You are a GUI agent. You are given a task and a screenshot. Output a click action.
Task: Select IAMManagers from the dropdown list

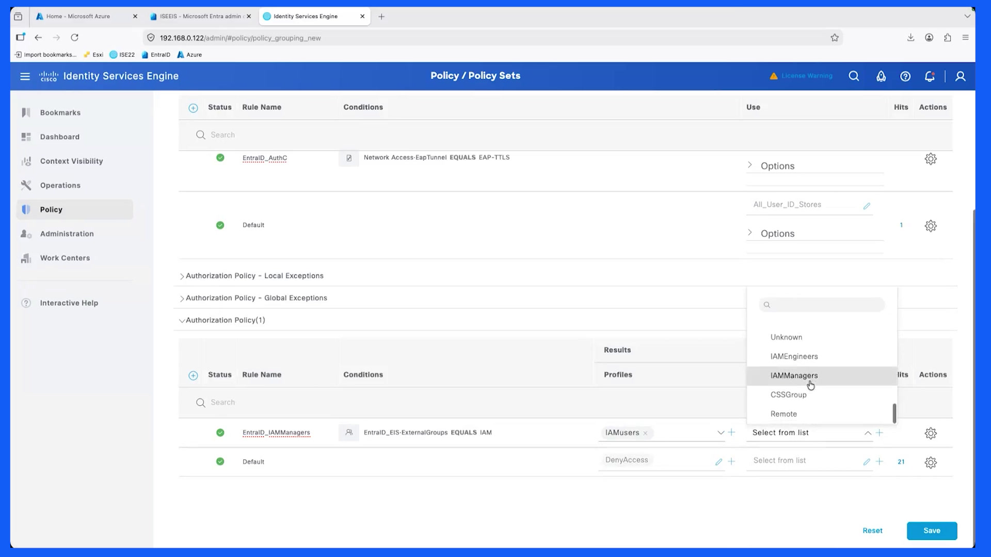coord(822,376)
